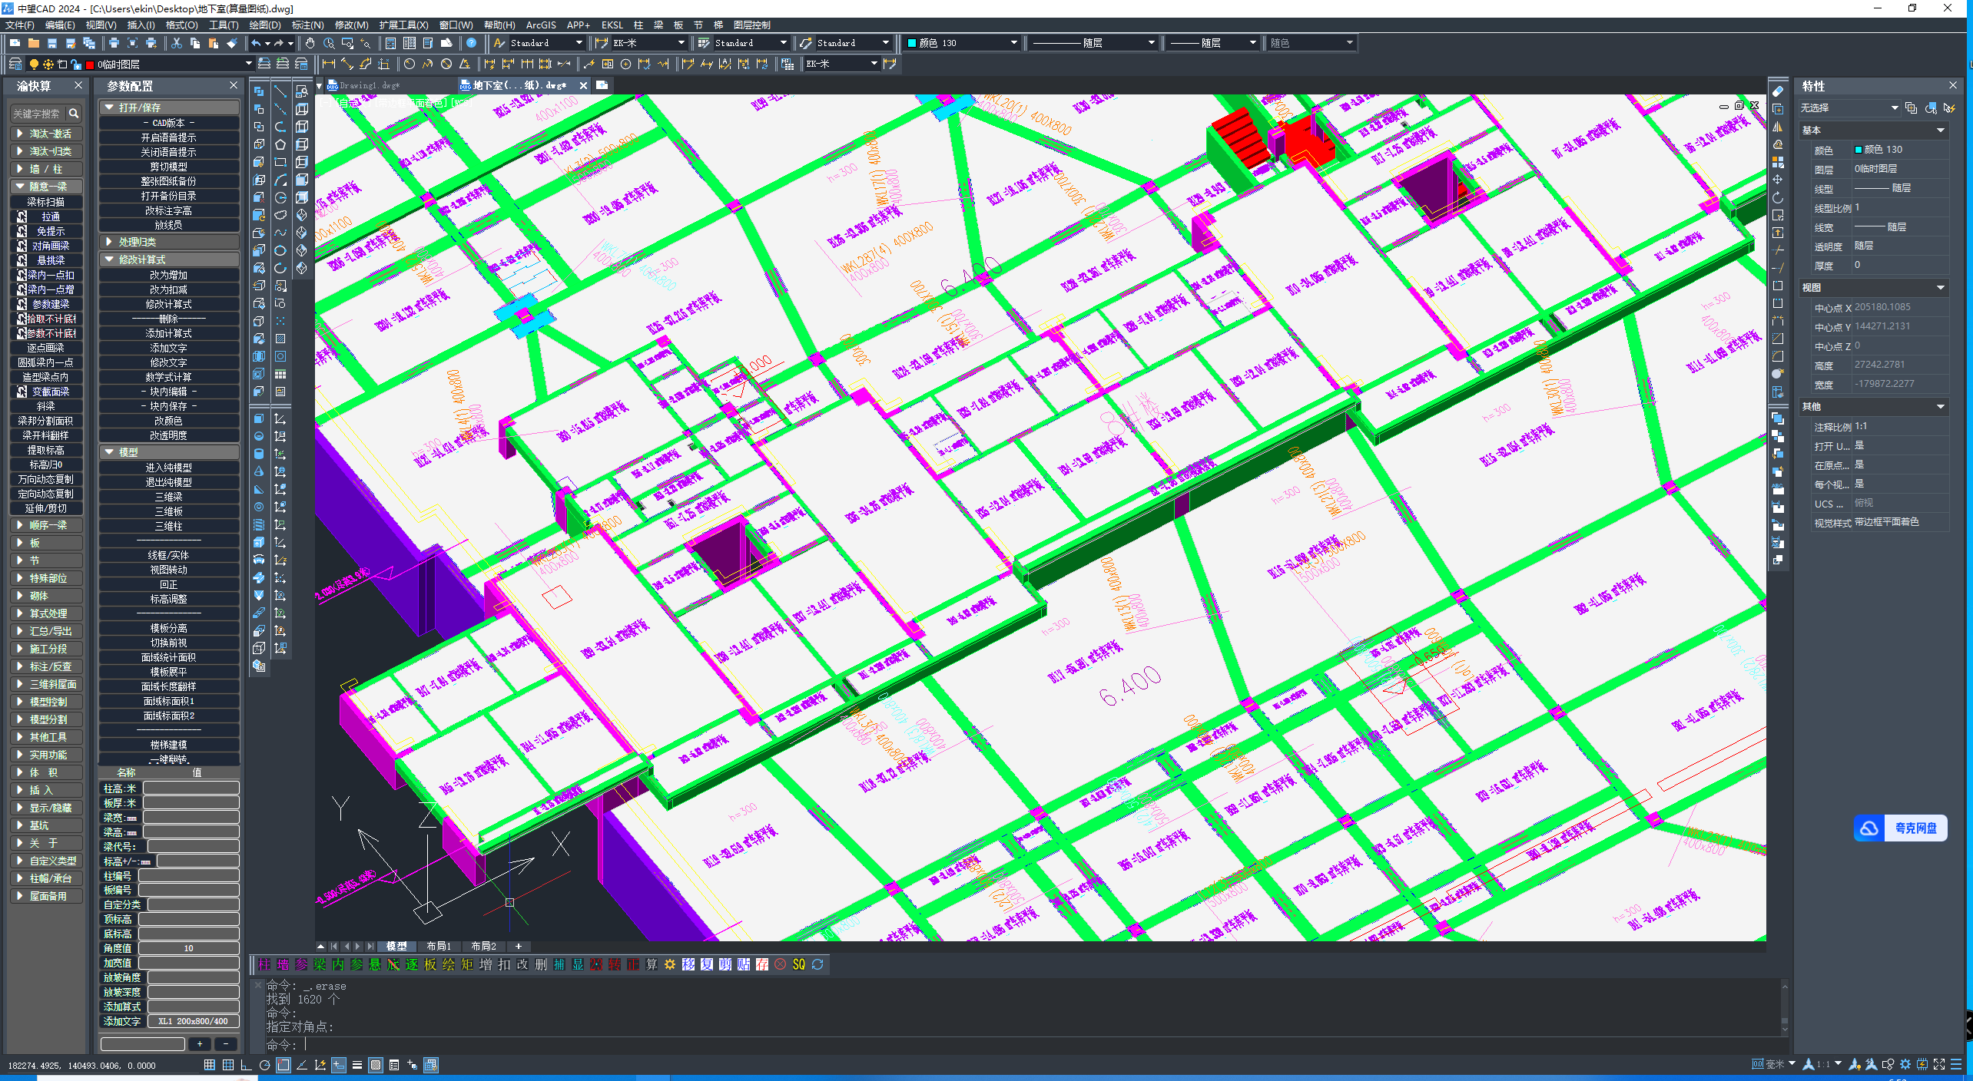Collapse the 基本 properties section
Screen dimensions: 1973x1081
[x=1940, y=131]
